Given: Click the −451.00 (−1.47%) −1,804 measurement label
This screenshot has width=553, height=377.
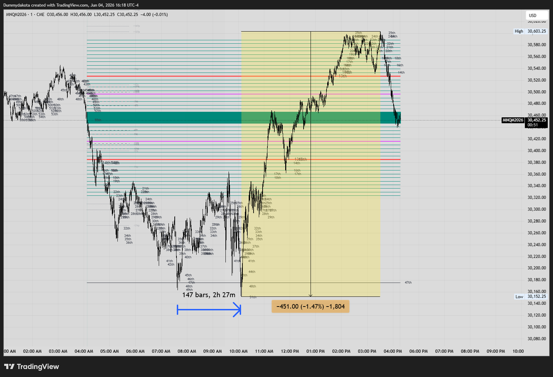Looking at the screenshot, I should click(x=311, y=306).
